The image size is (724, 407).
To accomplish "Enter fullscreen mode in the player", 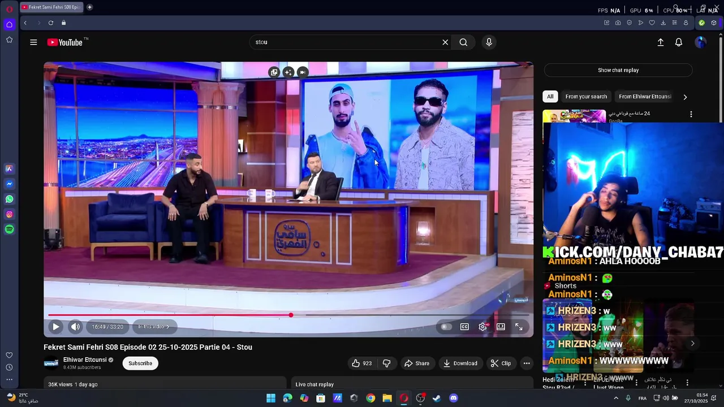I will click(519, 327).
